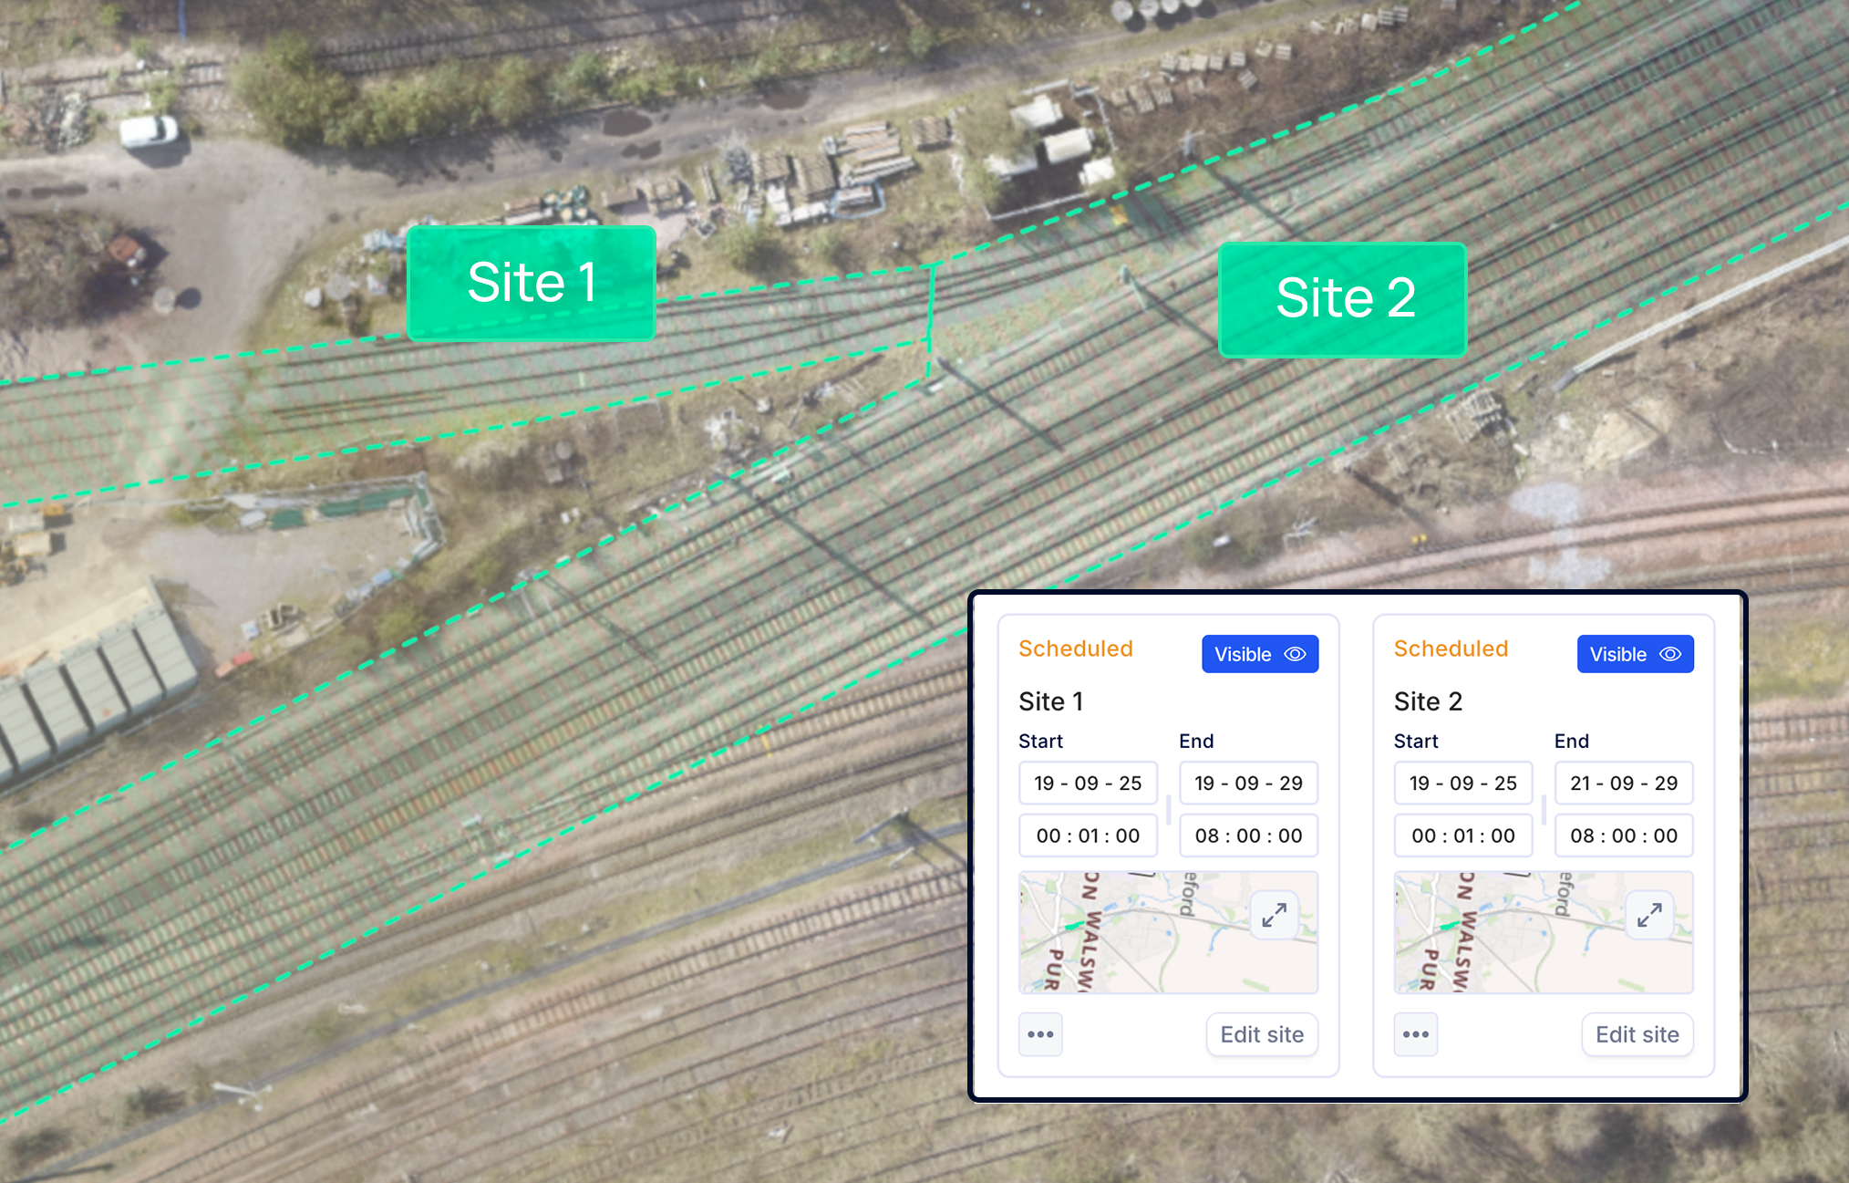Click the green Site 2 map label

tap(1343, 299)
